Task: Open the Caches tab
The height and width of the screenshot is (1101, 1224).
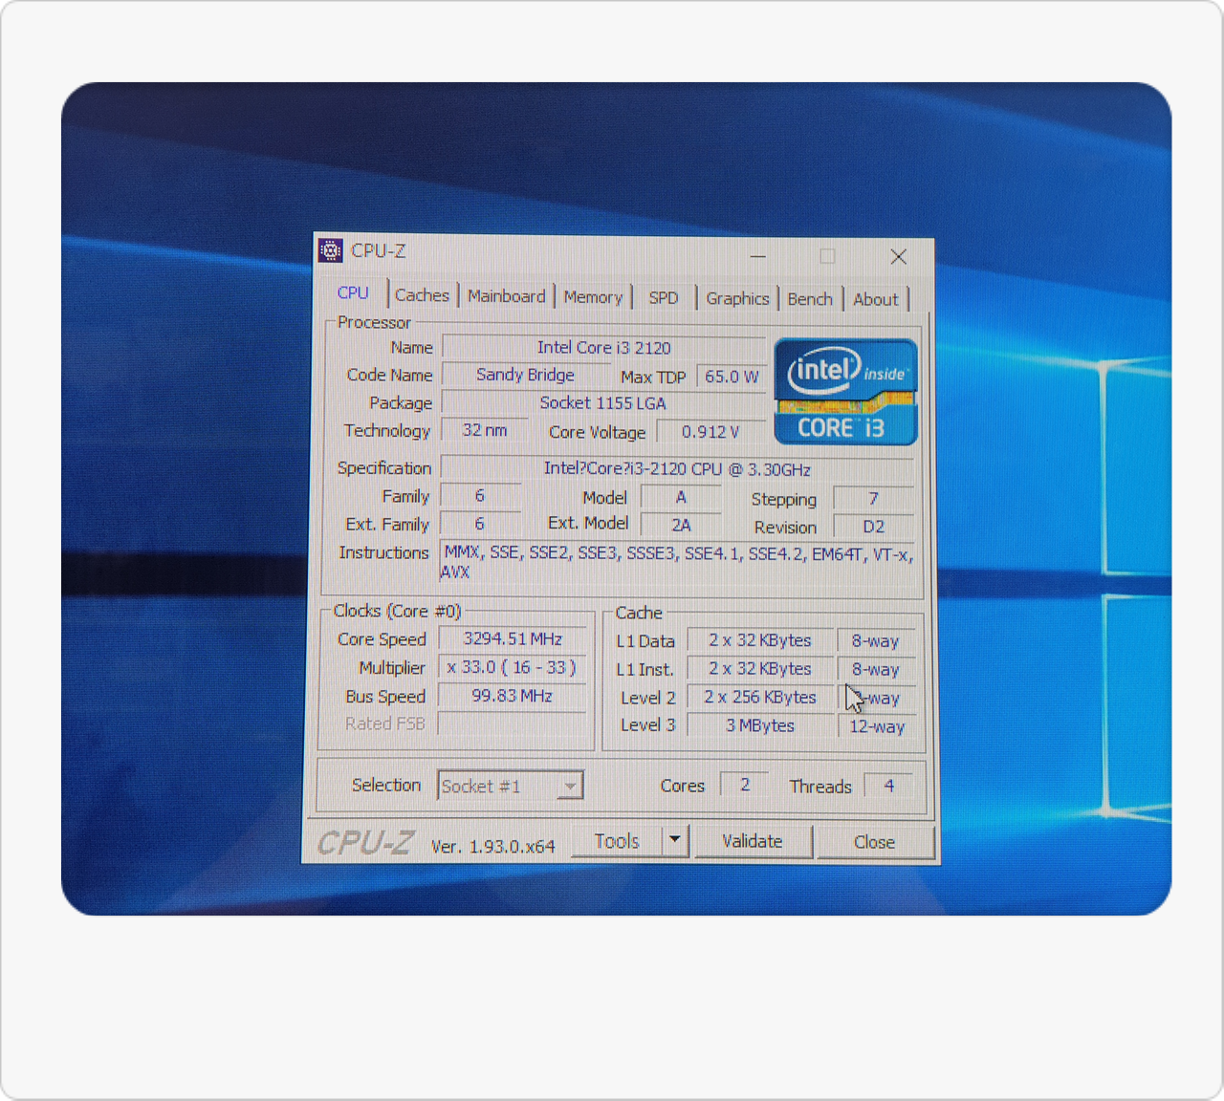Action: point(422,295)
